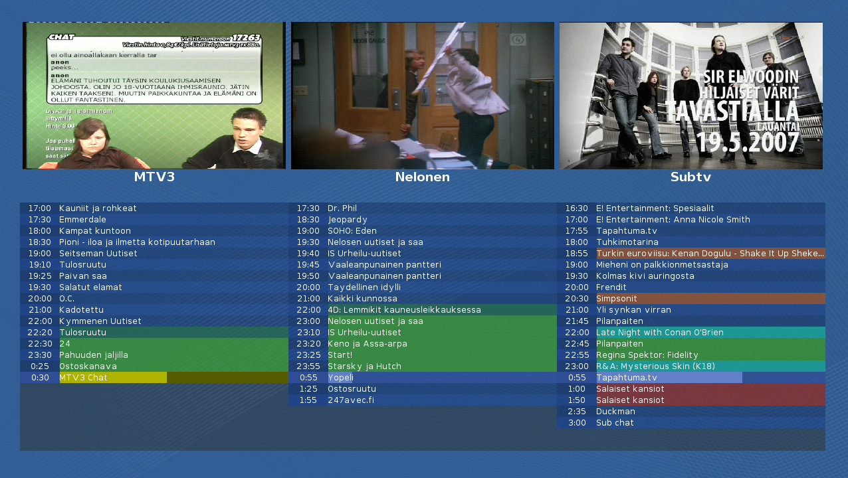This screenshot has width=848, height=478.
Task: Select 247avec.fi at 1:55
Action: (x=423, y=400)
